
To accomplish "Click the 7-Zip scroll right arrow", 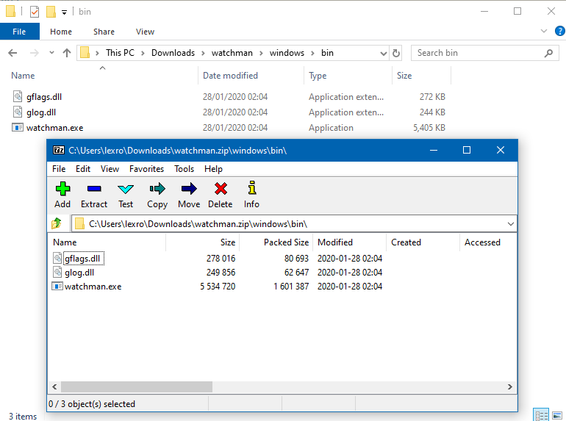I will (x=509, y=386).
